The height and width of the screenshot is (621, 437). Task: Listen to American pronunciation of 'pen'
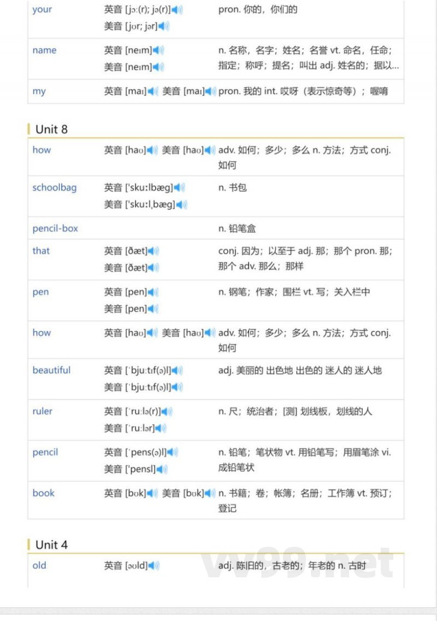pyautogui.click(x=153, y=309)
